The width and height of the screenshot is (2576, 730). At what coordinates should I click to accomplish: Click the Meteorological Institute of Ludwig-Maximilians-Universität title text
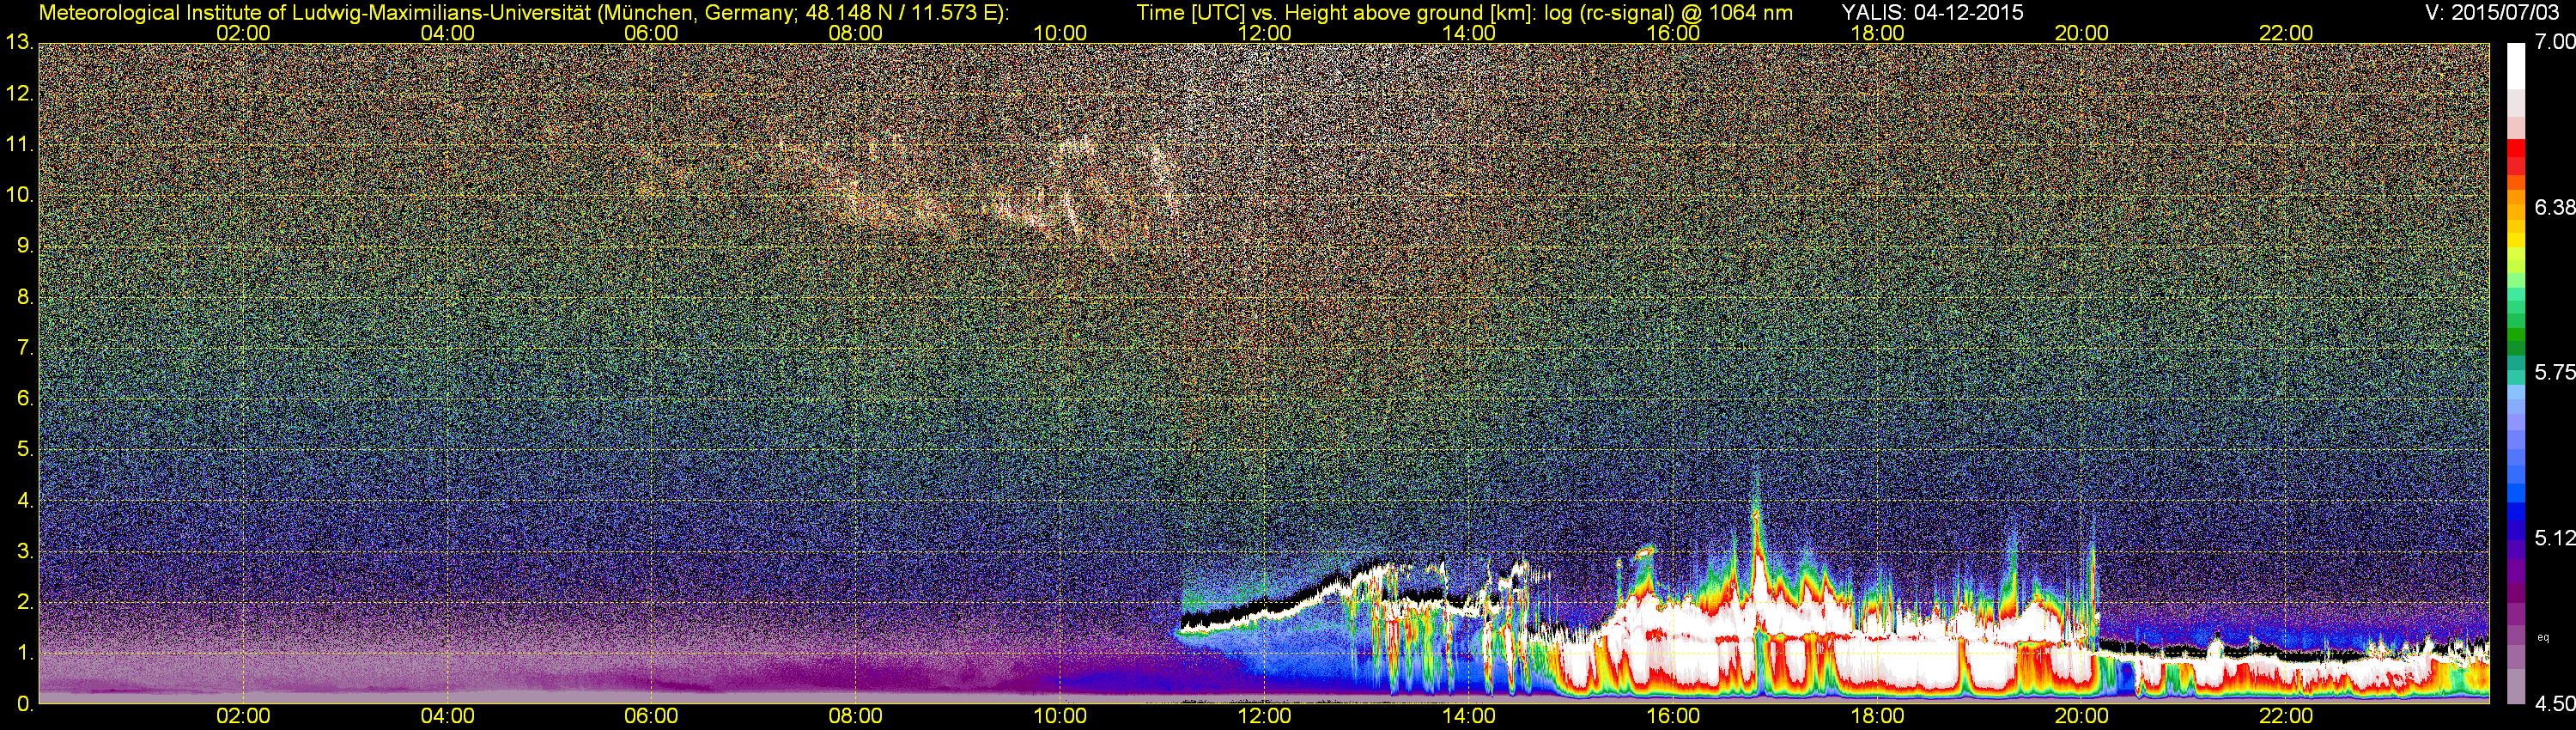523,13
